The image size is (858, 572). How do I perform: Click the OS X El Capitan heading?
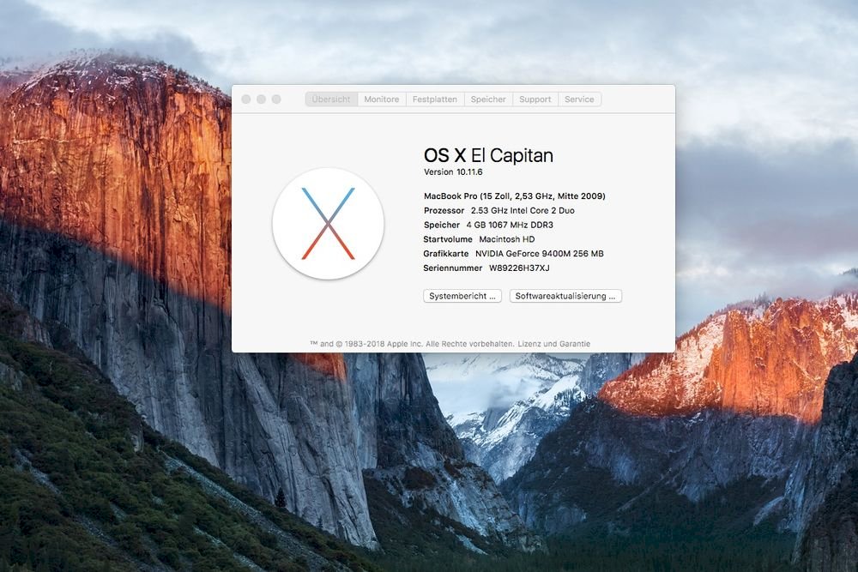coord(488,155)
